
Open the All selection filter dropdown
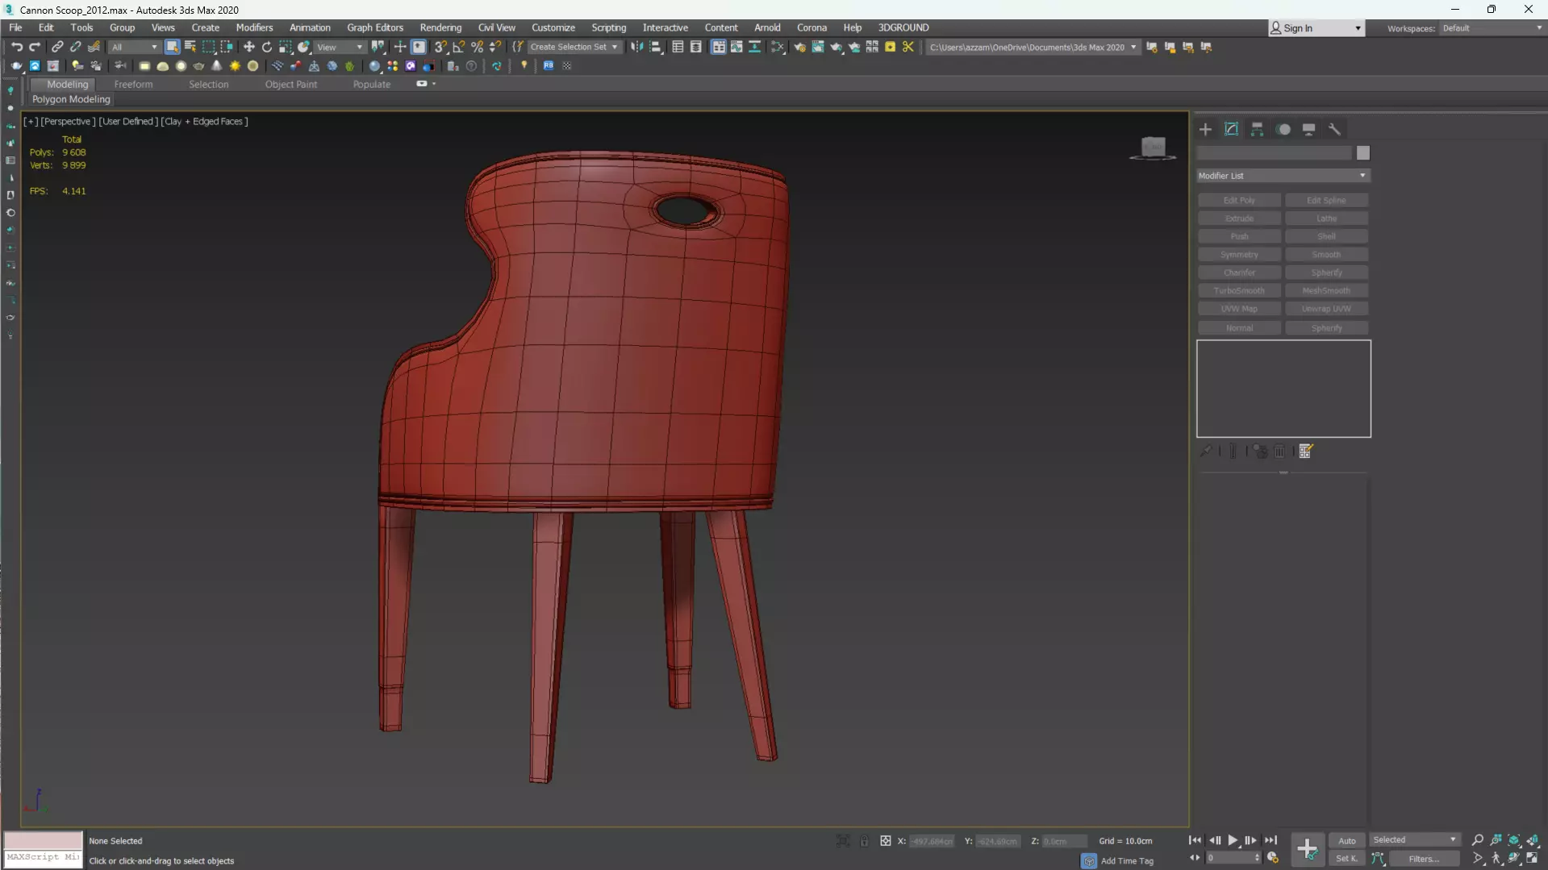134,48
